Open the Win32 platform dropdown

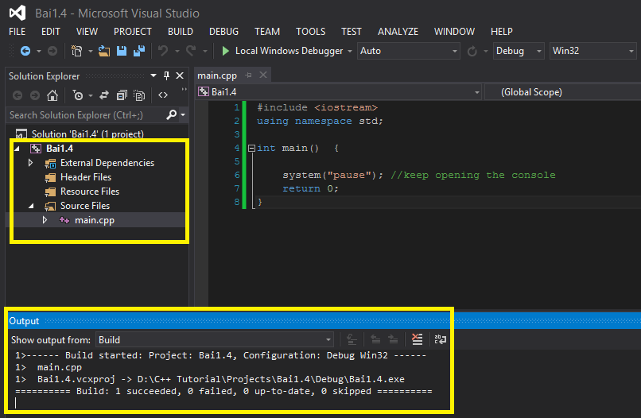592,51
